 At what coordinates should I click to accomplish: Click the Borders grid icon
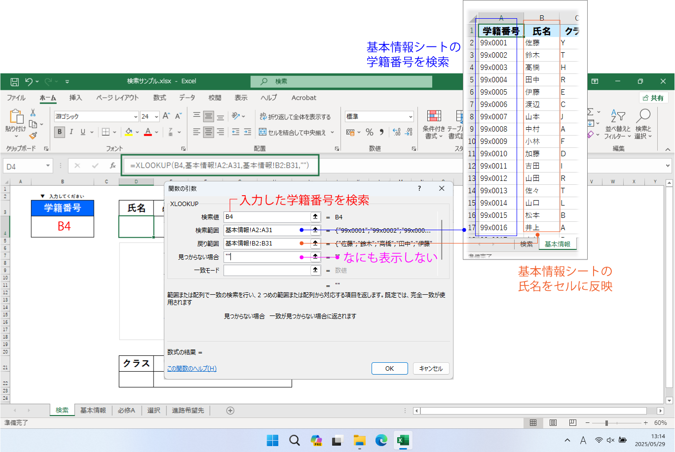point(106,132)
